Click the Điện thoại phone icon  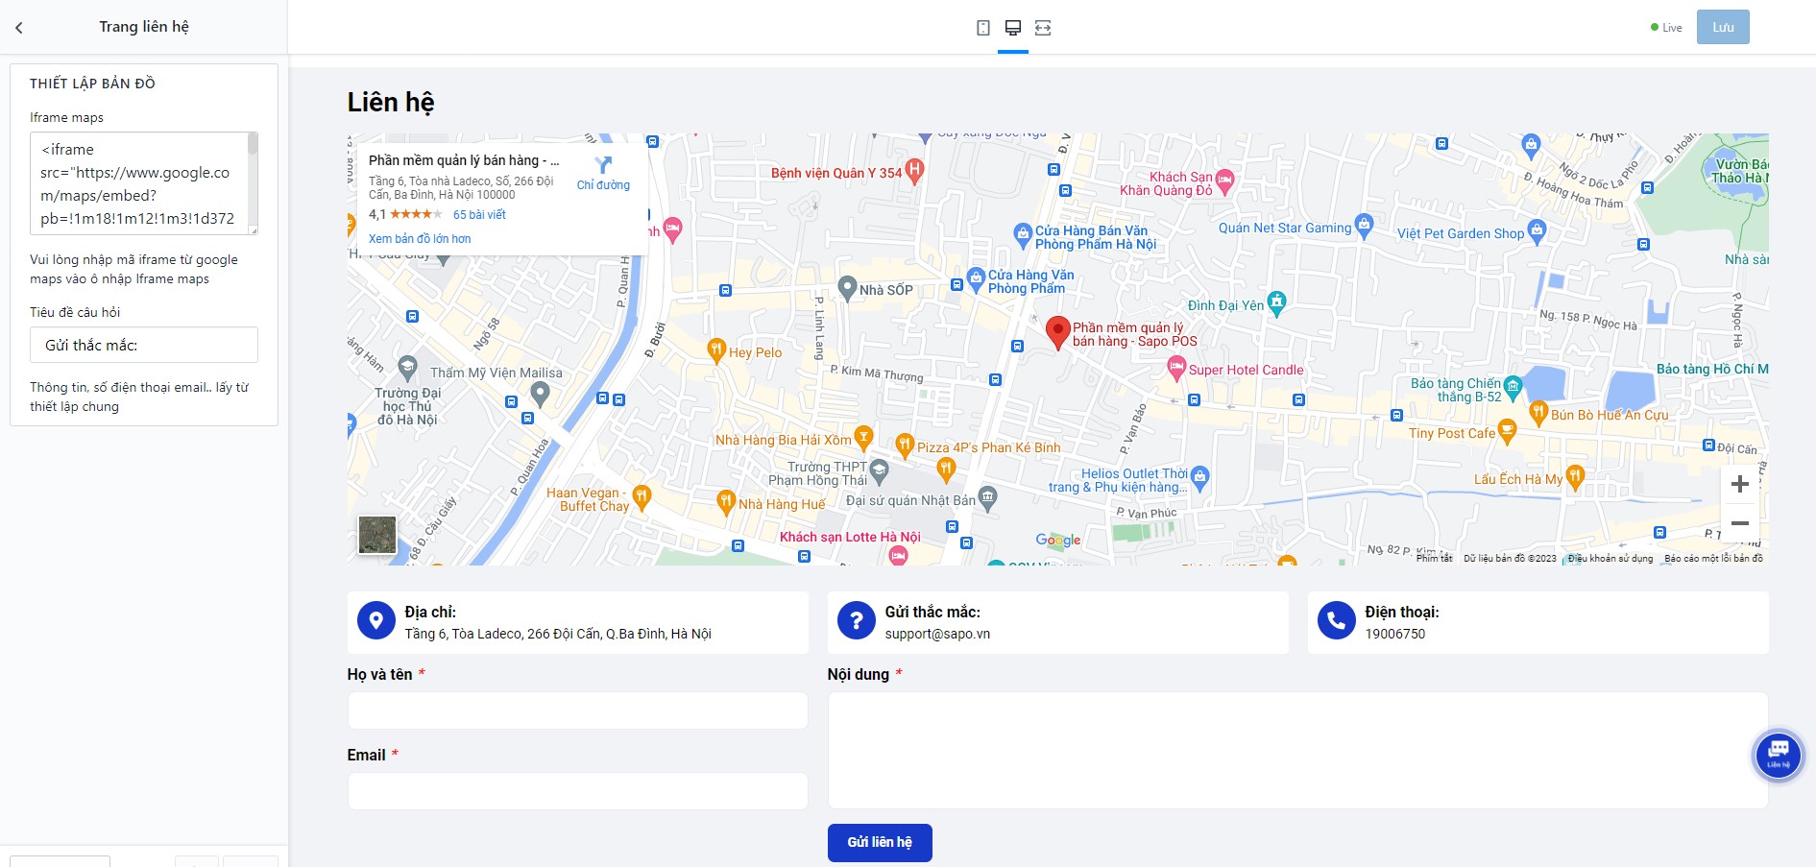click(x=1337, y=621)
